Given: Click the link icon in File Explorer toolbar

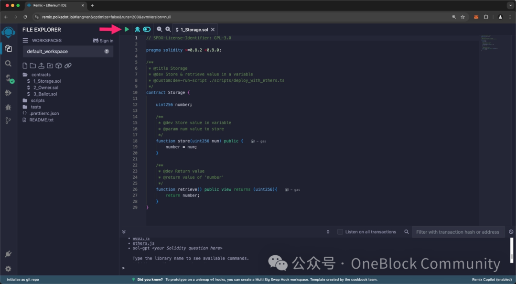Looking at the screenshot, I should [68, 66].
